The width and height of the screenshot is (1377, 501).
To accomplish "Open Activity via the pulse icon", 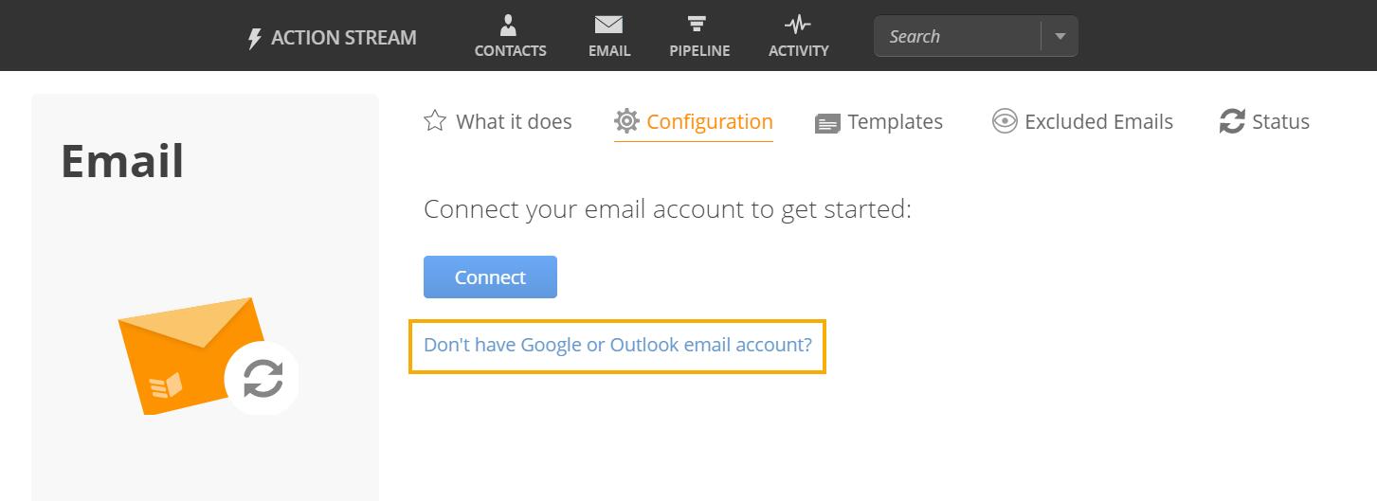I will tap(798, 24).
